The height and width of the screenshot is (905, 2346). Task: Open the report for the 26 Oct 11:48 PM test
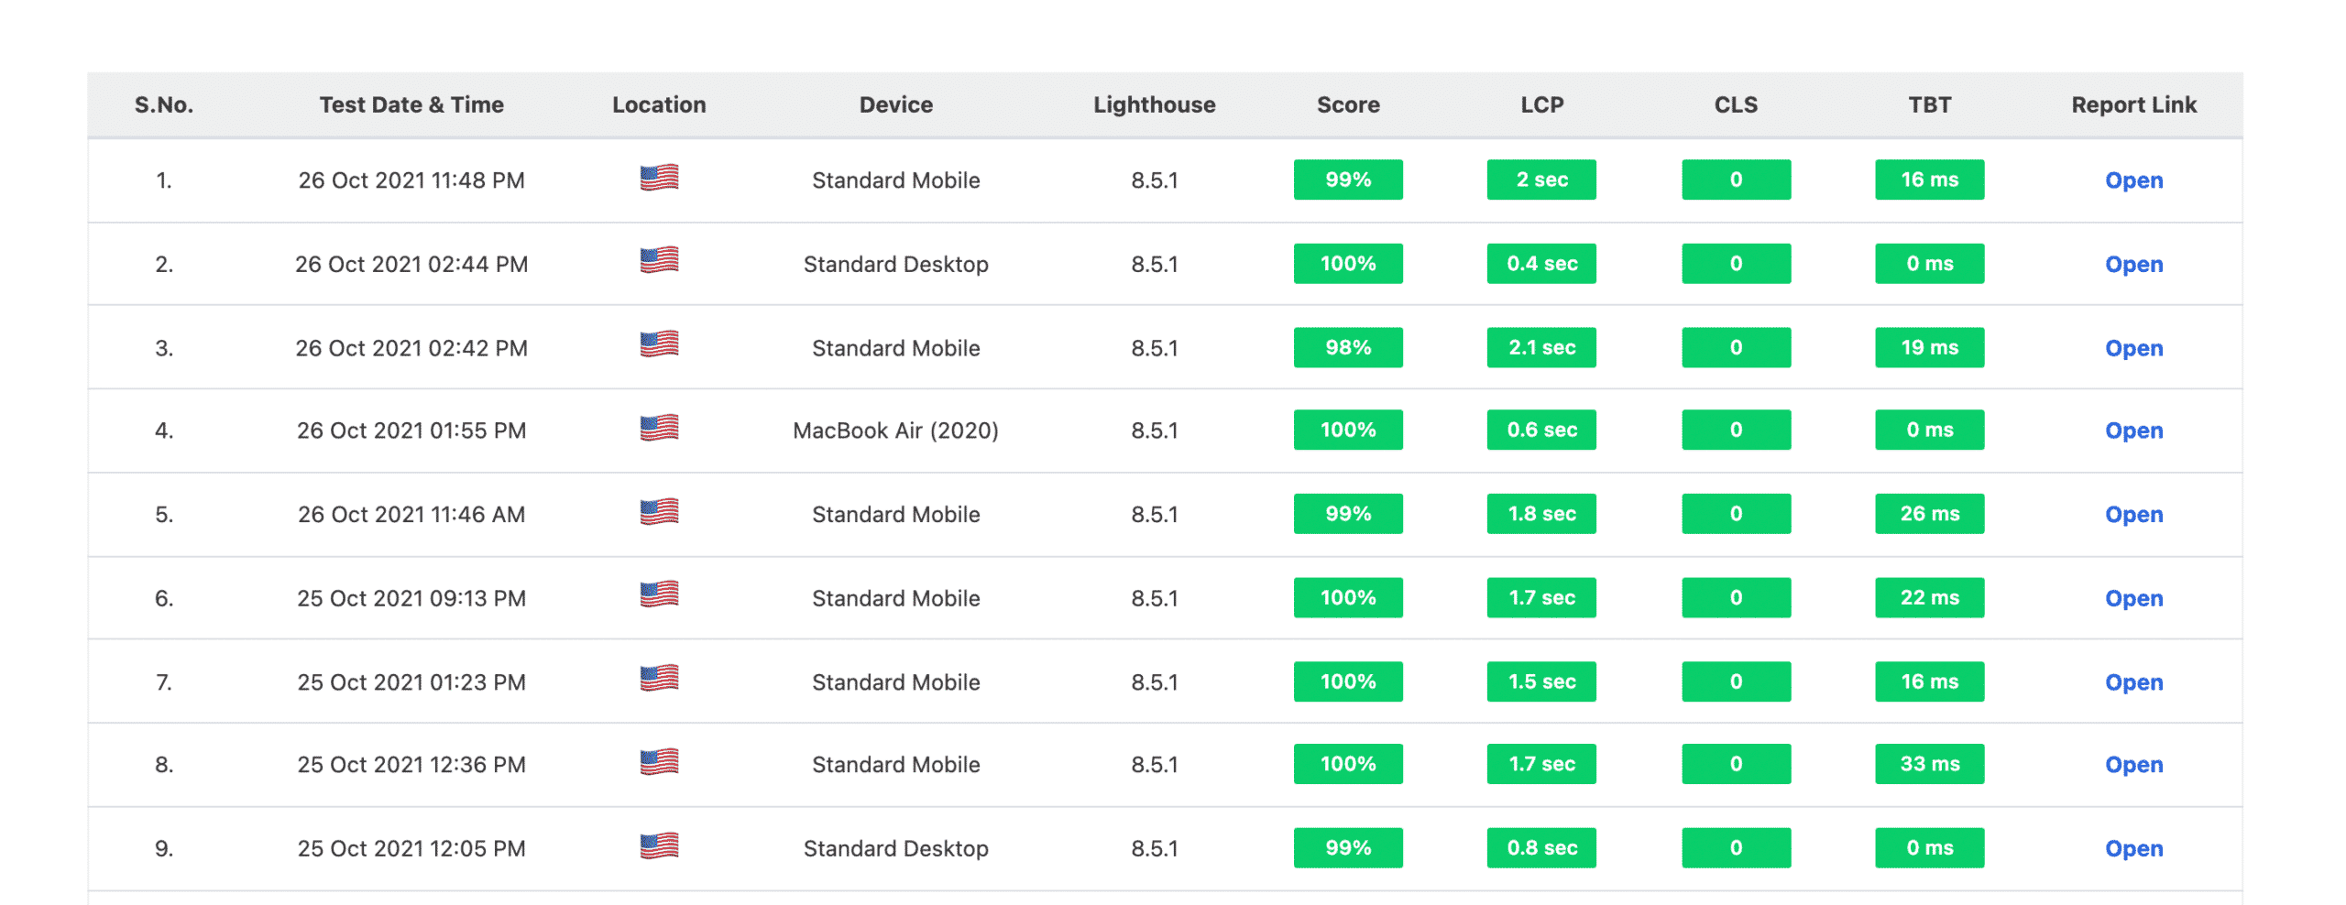2133,180
